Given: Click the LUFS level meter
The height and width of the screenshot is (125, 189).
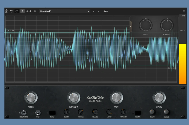Looking at the screenshot, I should click(183, 64).
